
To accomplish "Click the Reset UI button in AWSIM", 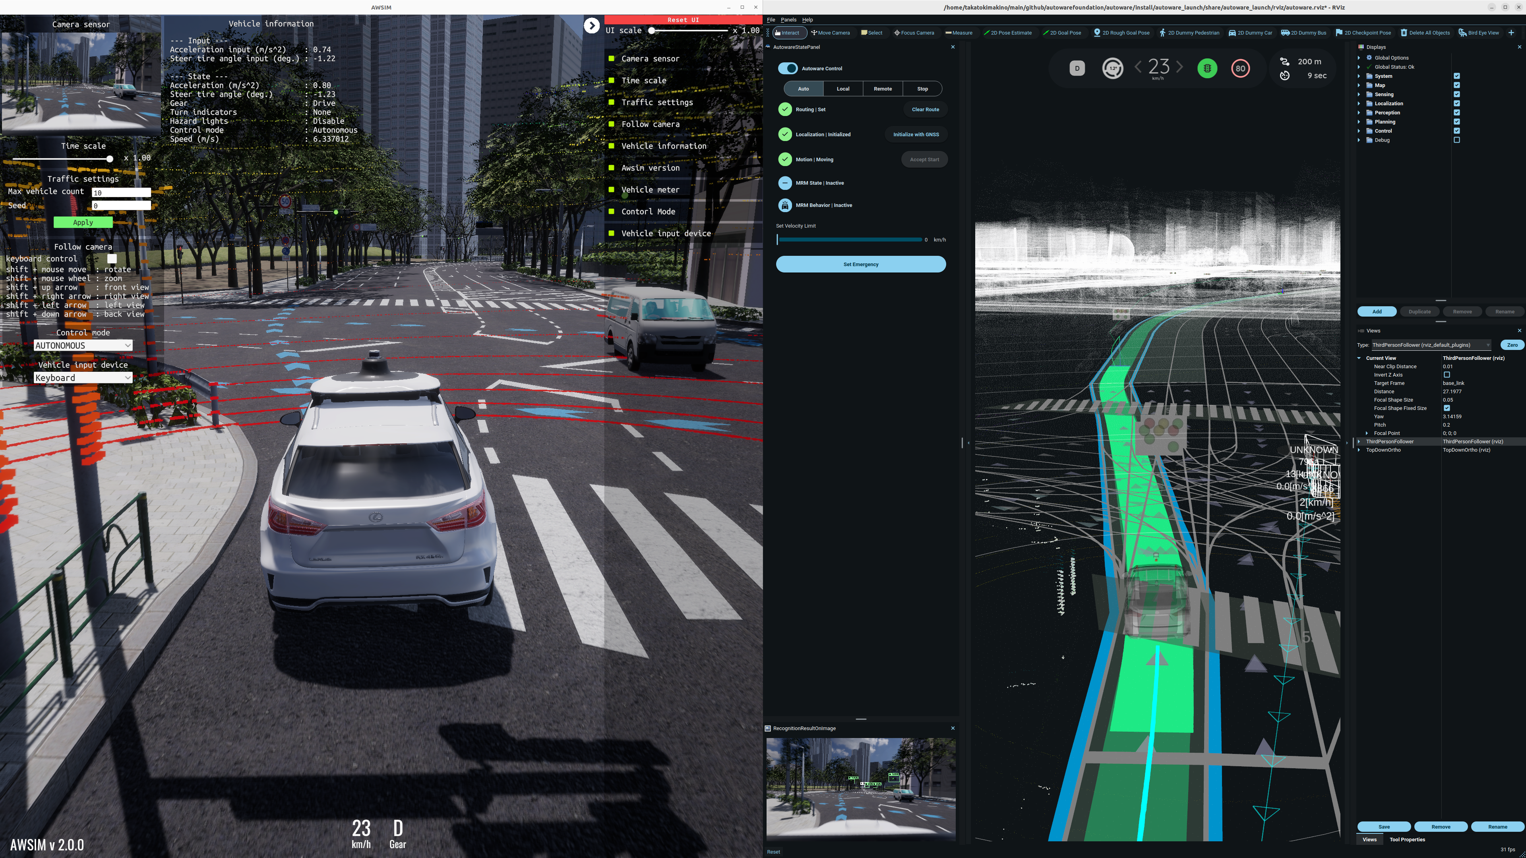I will [x=683, y=19].
